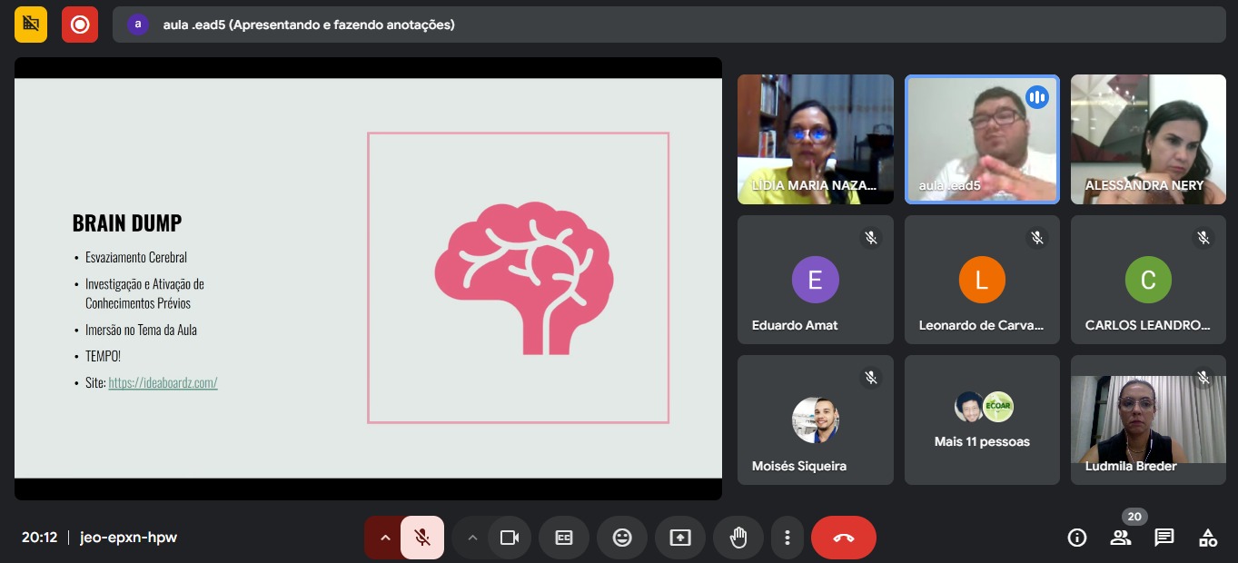Expand video settings chevron beside camera
Image resolution: width=1238 pixels, height=563 pixels.
pos(471,538)
